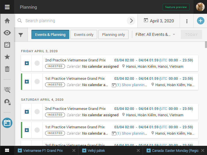Switch to Events only view
The width and height of the screenshot is (207, 155).
84,34
